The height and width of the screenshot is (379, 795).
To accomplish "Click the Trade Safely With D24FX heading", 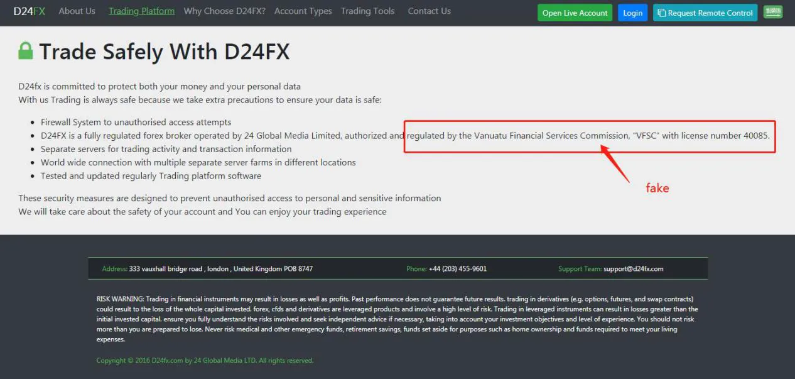I will tap(165, 52).
